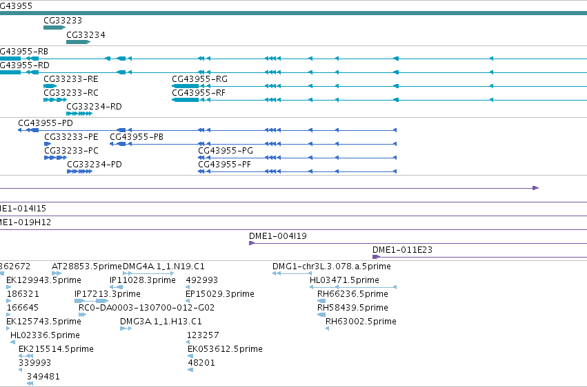This screenshot has width=587, height=387.
Task: Select transcript CG33234-RD label
Action: coord(94,107)
